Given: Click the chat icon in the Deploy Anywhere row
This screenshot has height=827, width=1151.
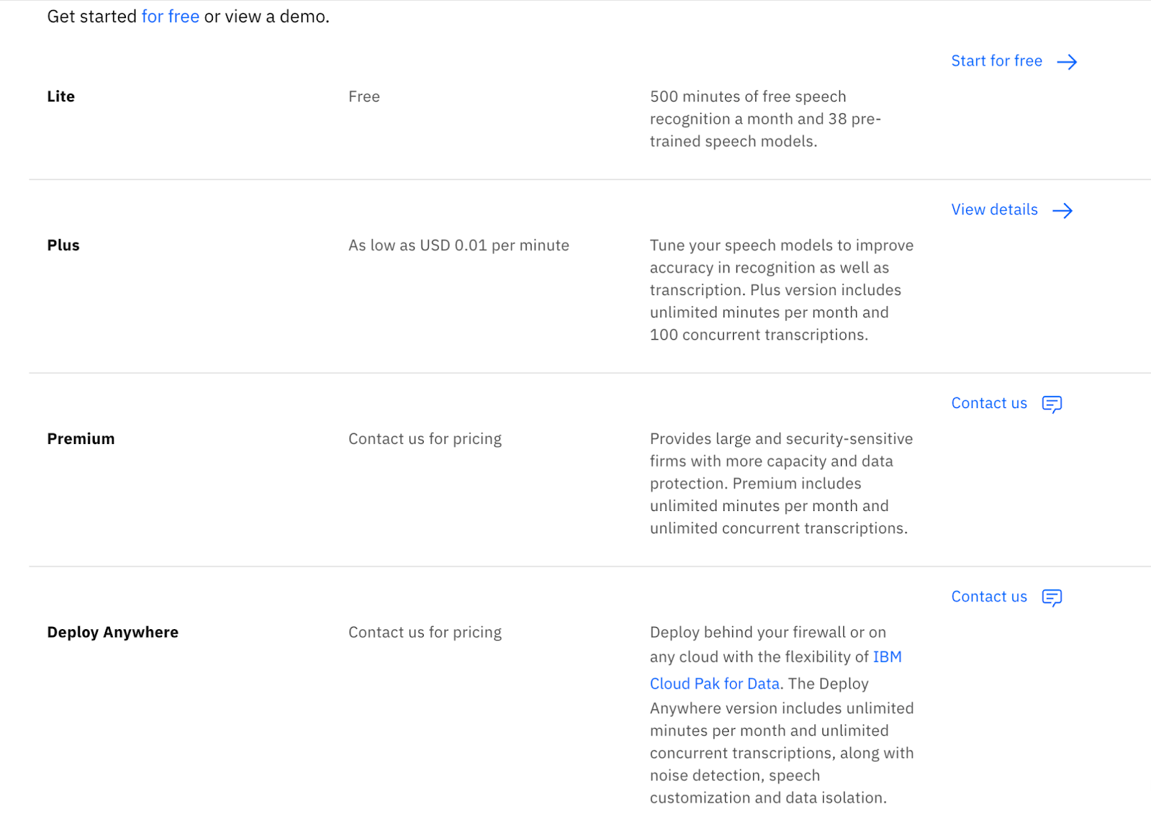Looking at the screenshot, I should point(1052,597).
